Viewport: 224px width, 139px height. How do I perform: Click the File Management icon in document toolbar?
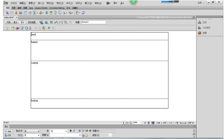(51, 22)
